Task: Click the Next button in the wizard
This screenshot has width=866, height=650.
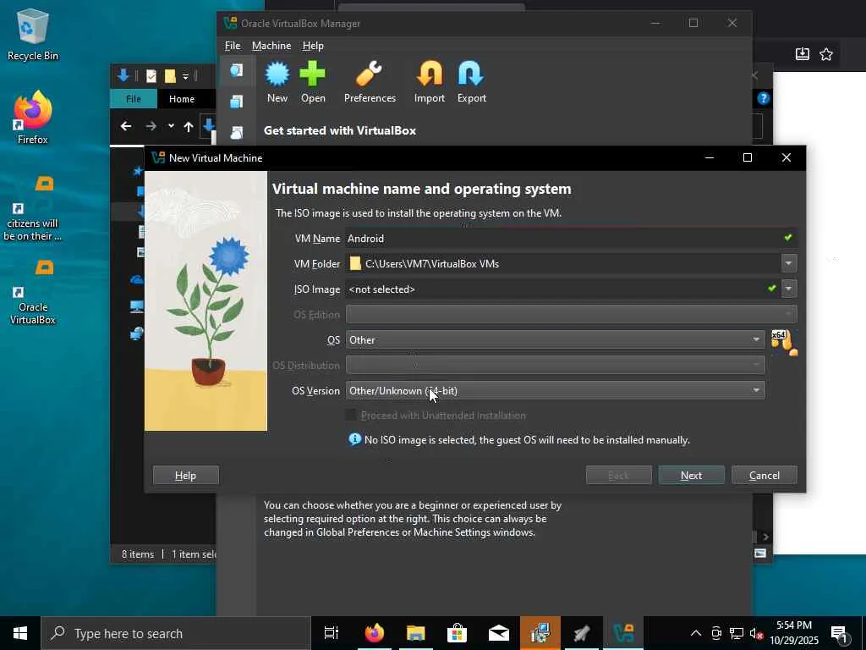Action: 691,476
